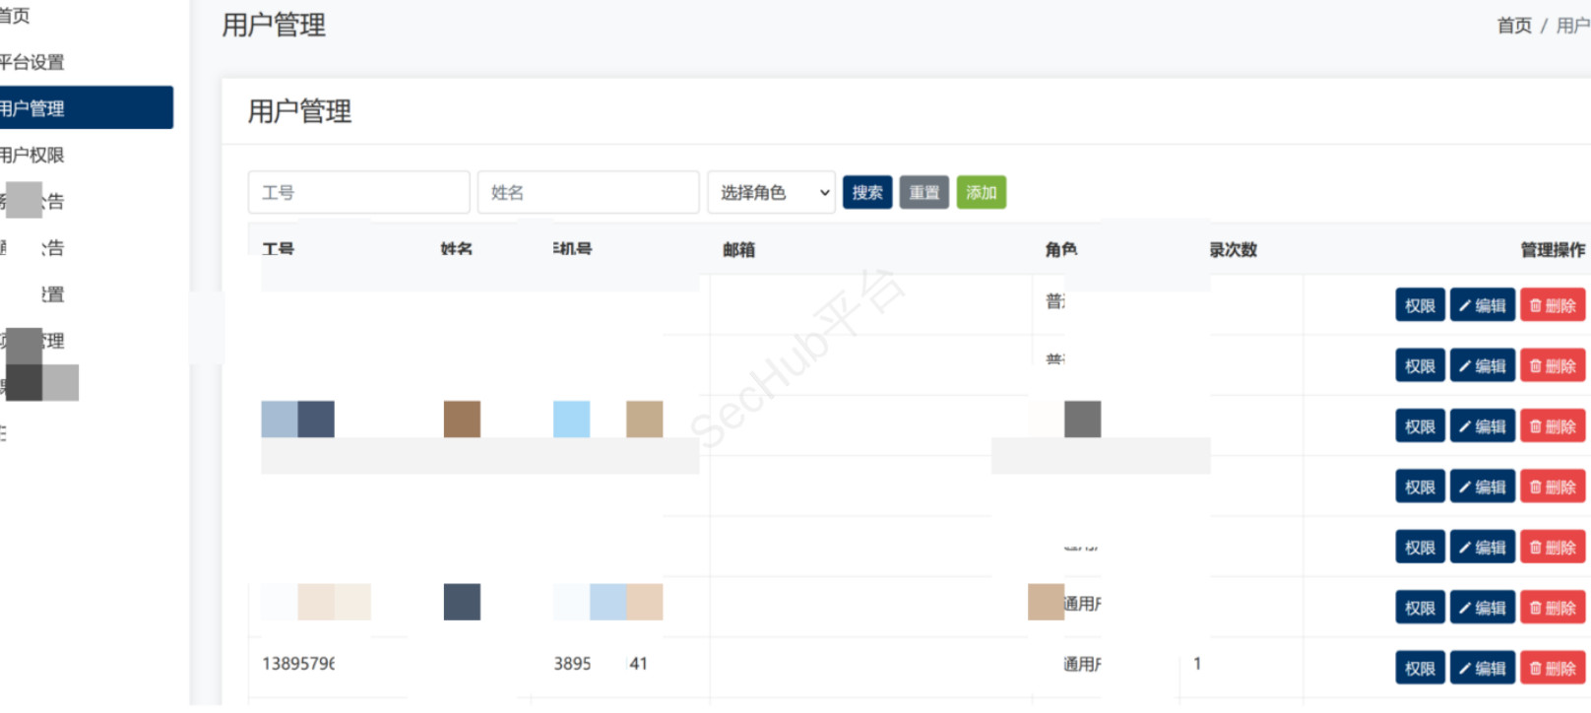Focus the 工号 search input field

[358, 193]
